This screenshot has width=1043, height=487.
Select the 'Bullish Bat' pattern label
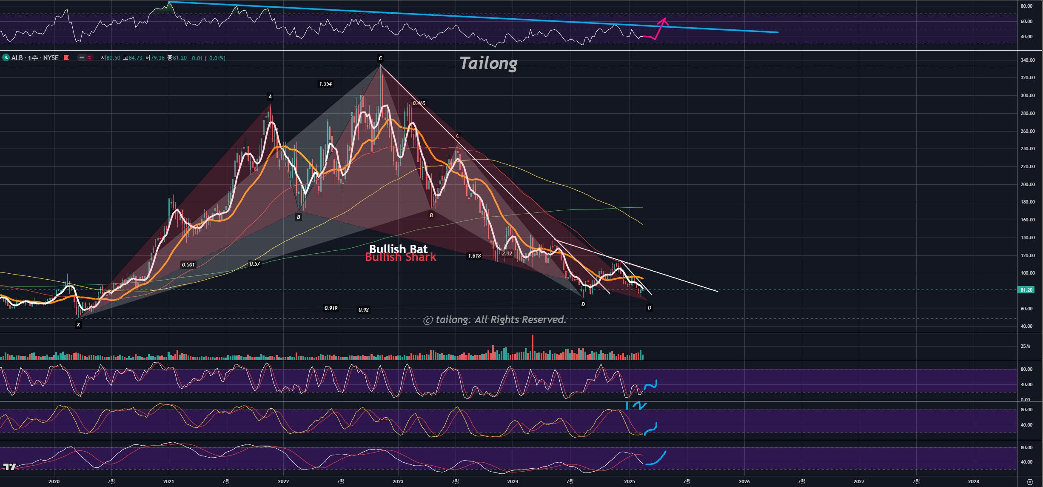398,249
